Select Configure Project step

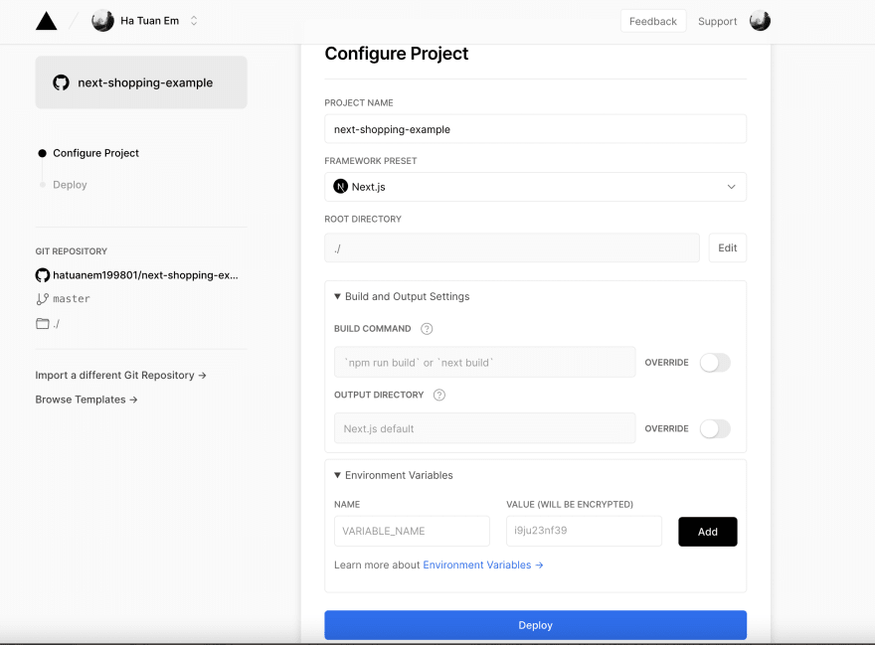click(x=95, y=153)
